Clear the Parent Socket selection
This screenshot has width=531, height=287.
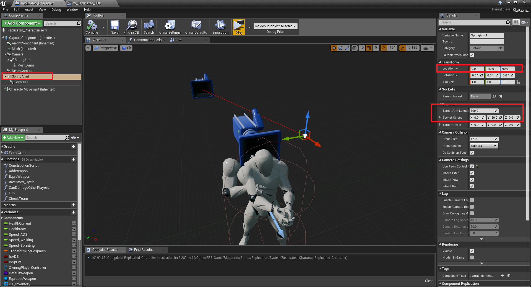click(x=501, y=96)
